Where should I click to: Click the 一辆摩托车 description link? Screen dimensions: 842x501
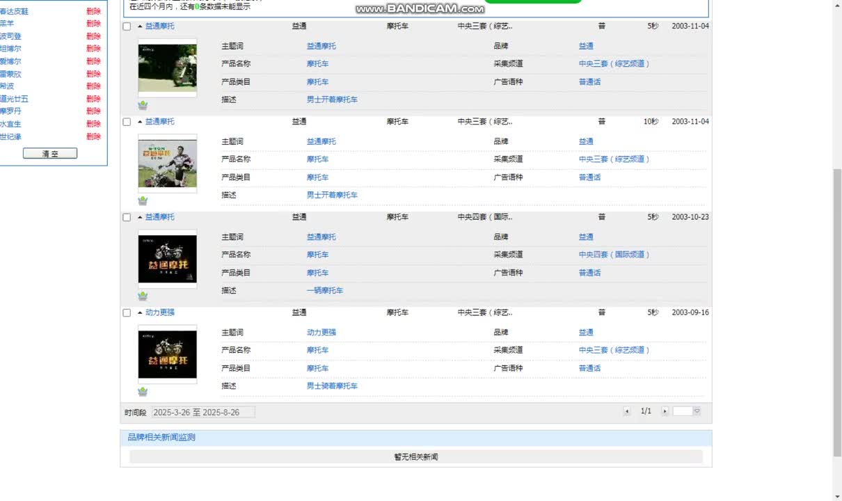[325, 291]
